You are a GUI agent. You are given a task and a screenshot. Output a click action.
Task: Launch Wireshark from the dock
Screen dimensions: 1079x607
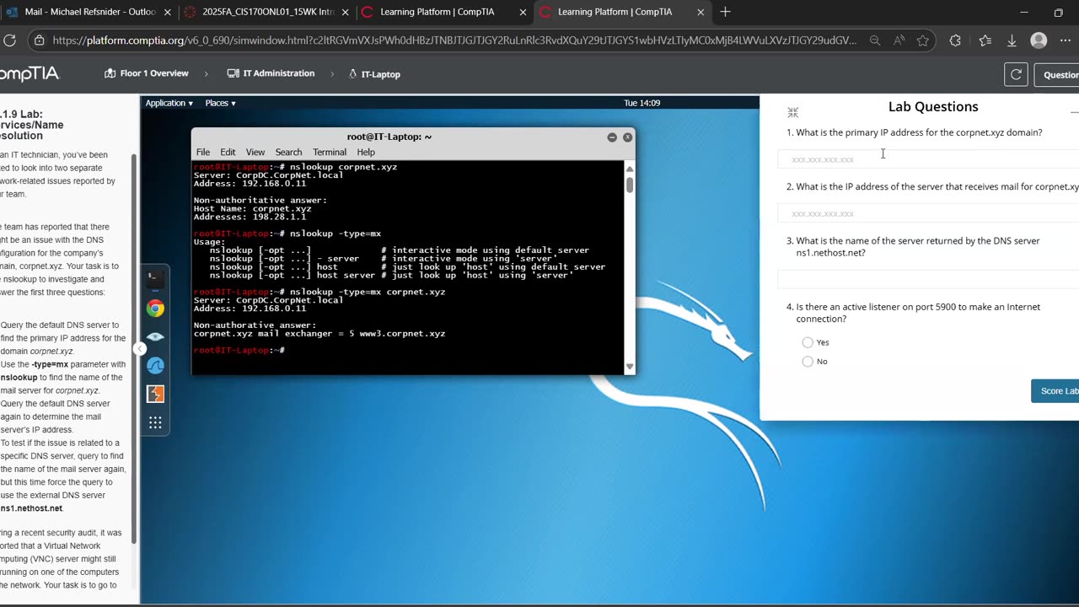[155, 365]
